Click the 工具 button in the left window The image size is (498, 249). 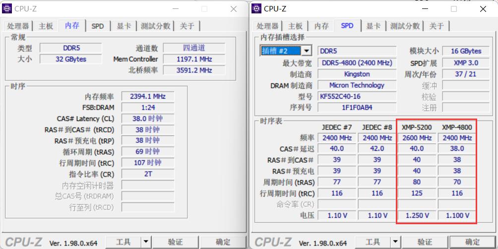pos(124,243)
